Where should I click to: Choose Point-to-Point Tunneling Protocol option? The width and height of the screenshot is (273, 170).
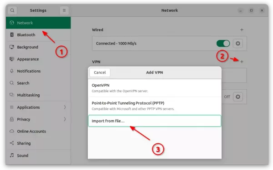pyautogui.click(x=155, y=106)
